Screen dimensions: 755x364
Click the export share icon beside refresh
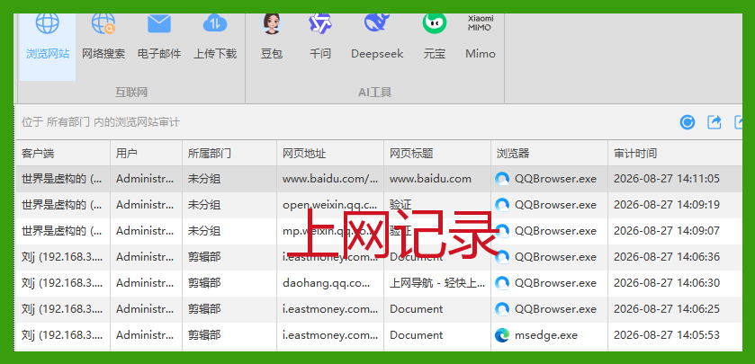(715, 122)
